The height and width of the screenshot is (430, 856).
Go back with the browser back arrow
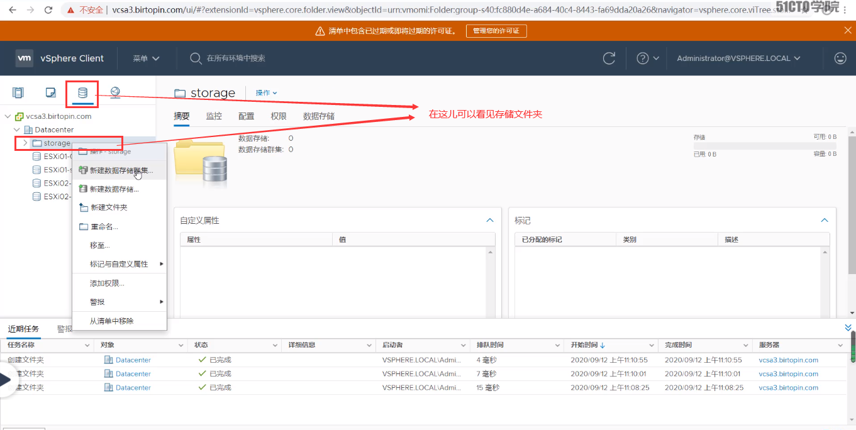click(12, 10)
